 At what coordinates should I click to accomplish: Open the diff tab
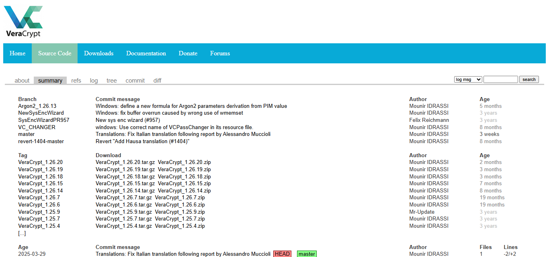coord(157,81)
